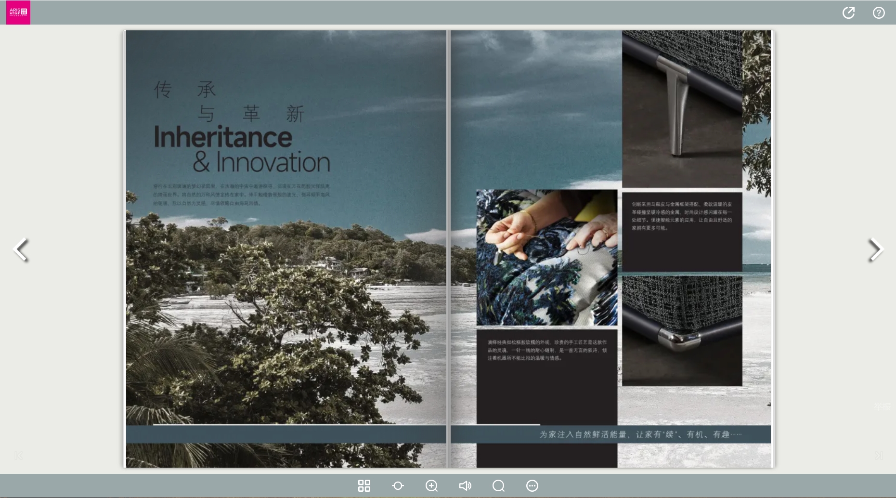Screen dimensions: 896x498
Task: Click the hand-sewing fabric photo
Action: 547,258
